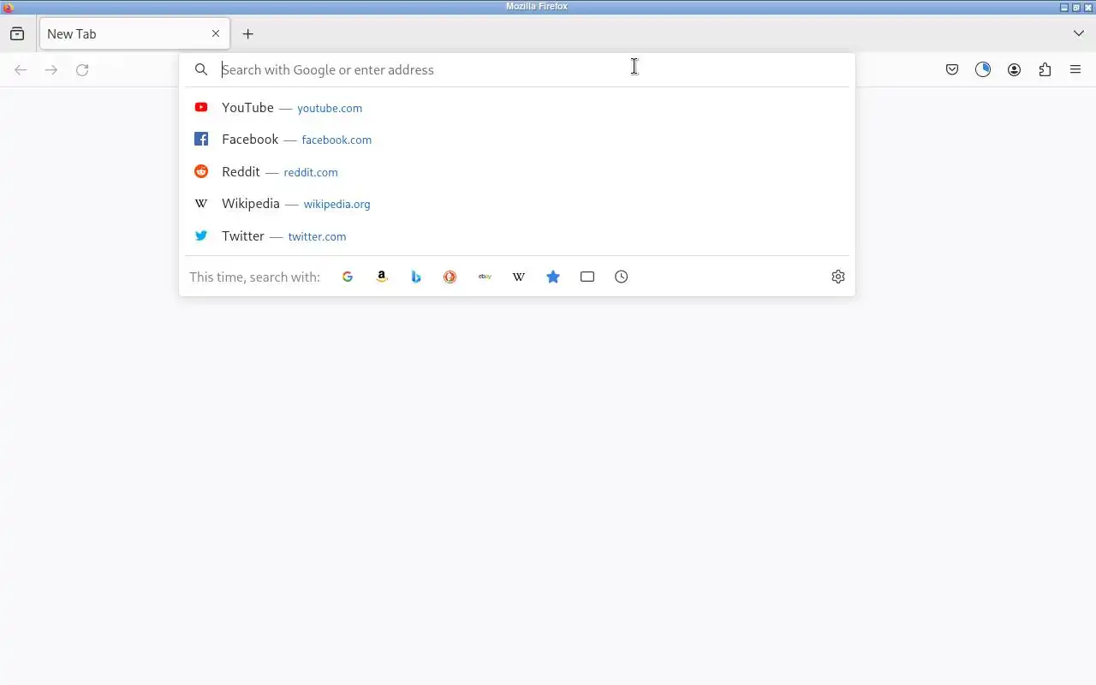This screenshot has width=1096, height=685.
Task: Open the circular blue toolbar icon
Action: pos(983,70)
